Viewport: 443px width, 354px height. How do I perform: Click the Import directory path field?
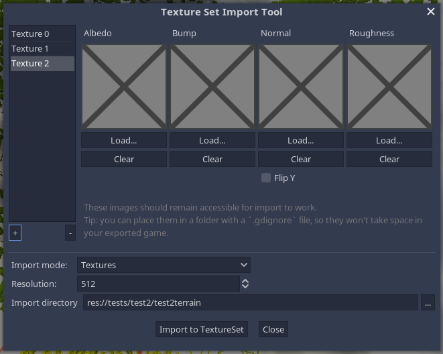click(x=251, y=302)
